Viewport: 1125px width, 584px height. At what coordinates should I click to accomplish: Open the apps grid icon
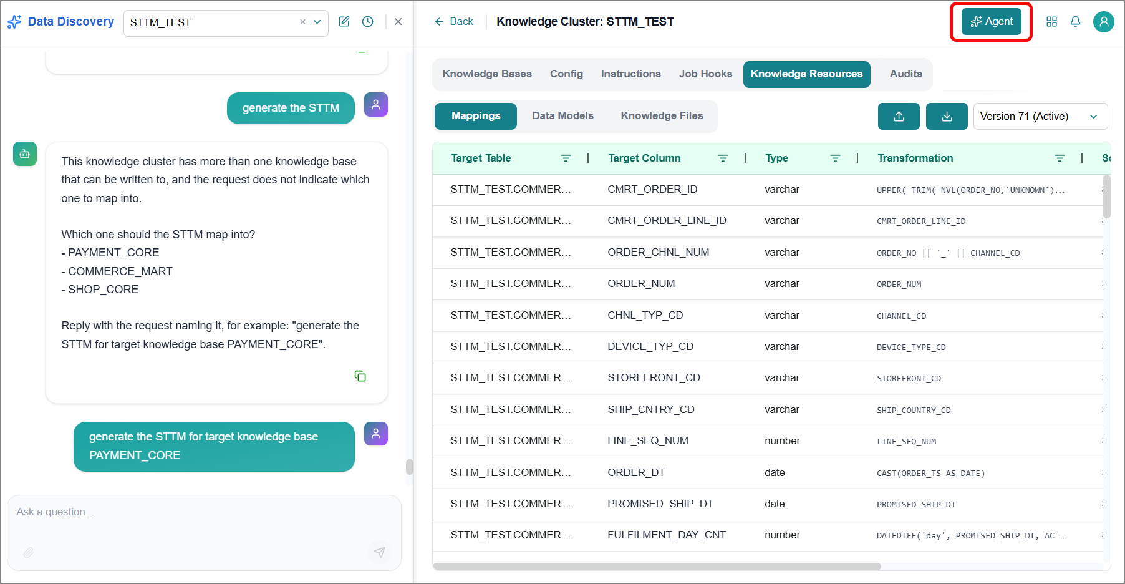tap(1051, 22)
